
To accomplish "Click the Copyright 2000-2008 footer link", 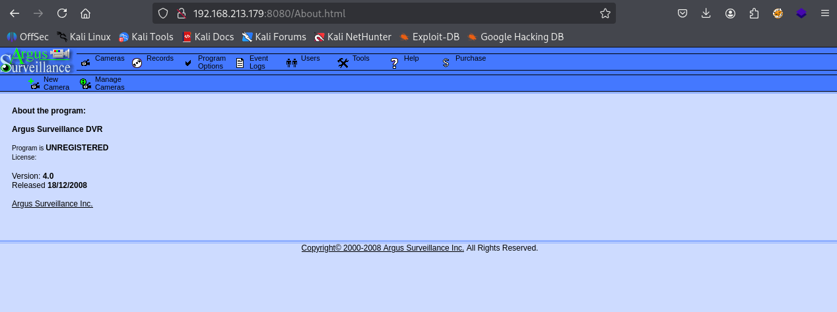I will click(382, 248).
